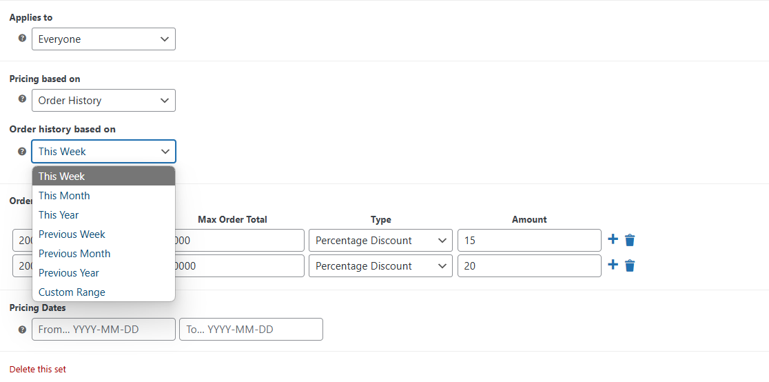Click the help icon beside Applies to
Image resolution: width=769 pixels, height=382 pixels.
pos(22,38)
